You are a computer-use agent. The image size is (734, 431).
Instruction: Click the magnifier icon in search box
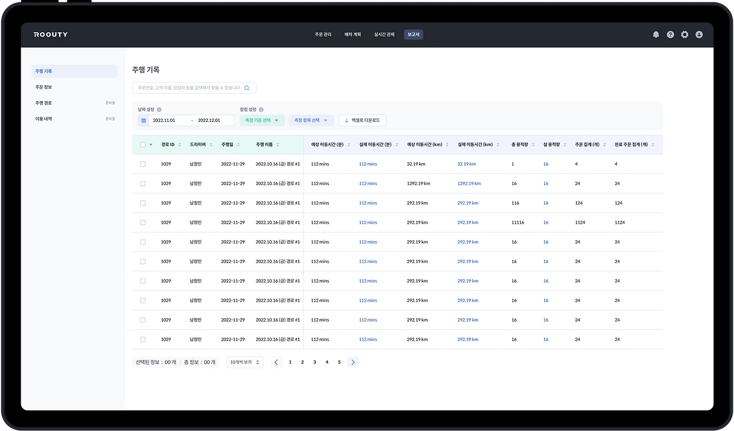coord(247,88)
